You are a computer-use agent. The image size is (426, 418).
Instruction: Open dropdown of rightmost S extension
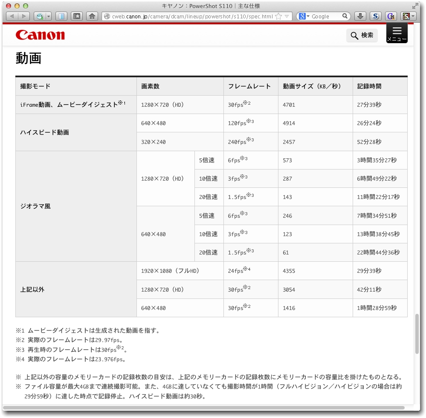pyautogui.click(x=414, y=17)
